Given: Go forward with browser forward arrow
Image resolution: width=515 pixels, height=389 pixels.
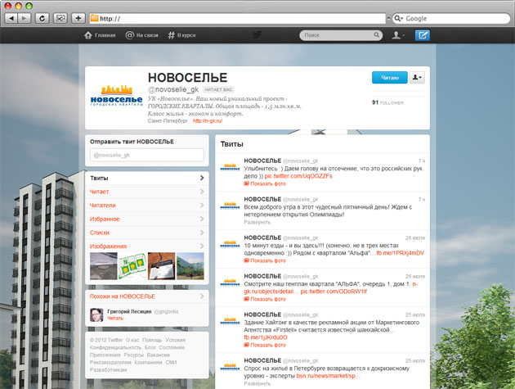Looking at the screenshot, I should [x=24, y=18].
